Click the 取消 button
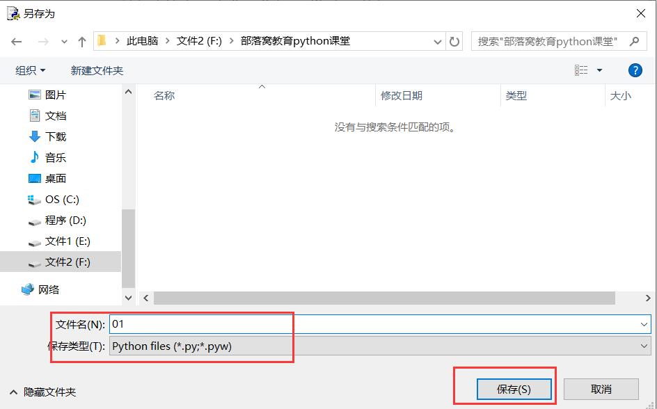Image resolution: width=657 pixels, height=409 pixels. 601,390
